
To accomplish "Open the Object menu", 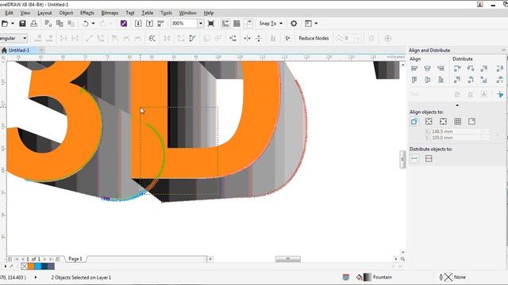I will (66, 13).
